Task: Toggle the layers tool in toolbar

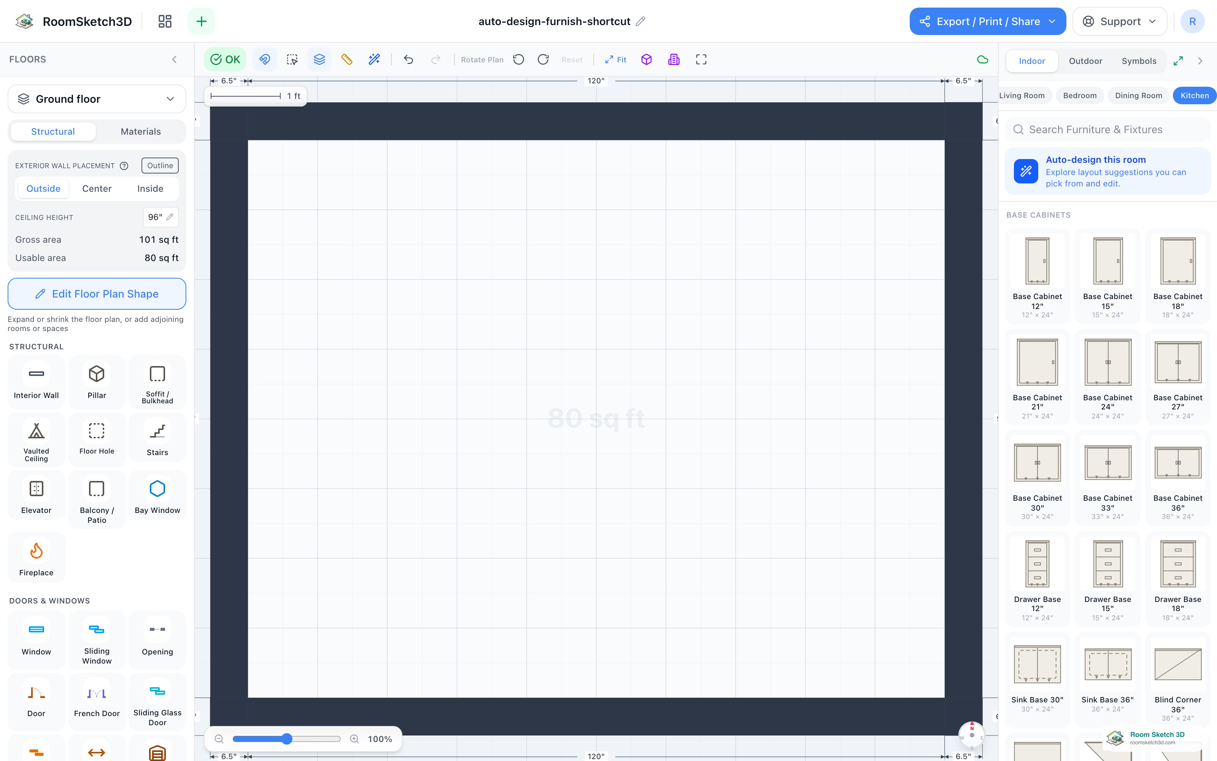Action: [319, 59]
